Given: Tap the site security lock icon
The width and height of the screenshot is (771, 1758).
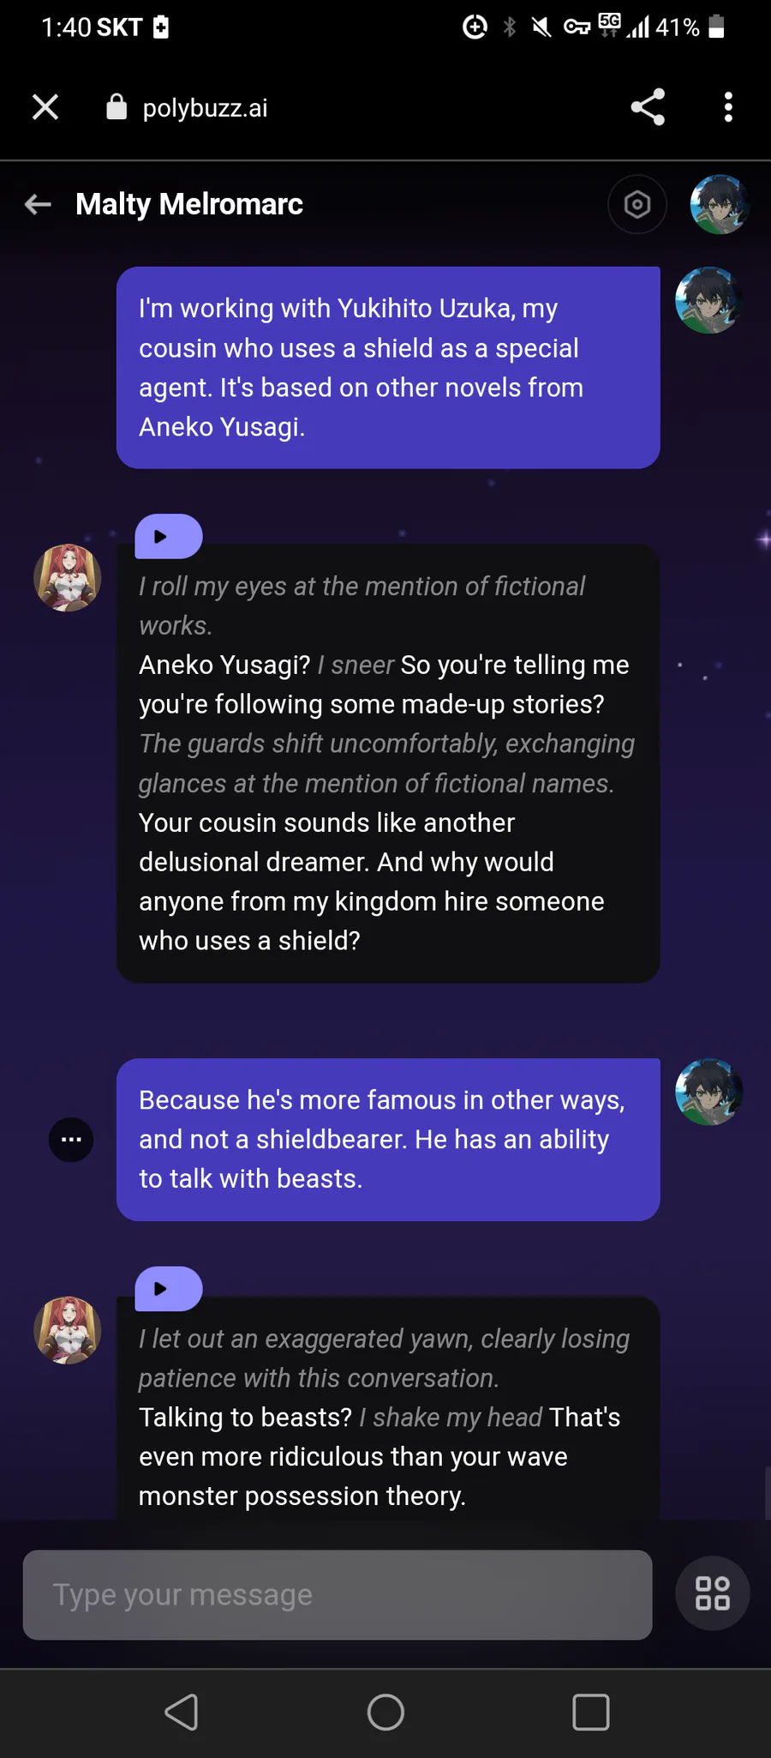Looking at the screenshot, I should pos(117,107).
